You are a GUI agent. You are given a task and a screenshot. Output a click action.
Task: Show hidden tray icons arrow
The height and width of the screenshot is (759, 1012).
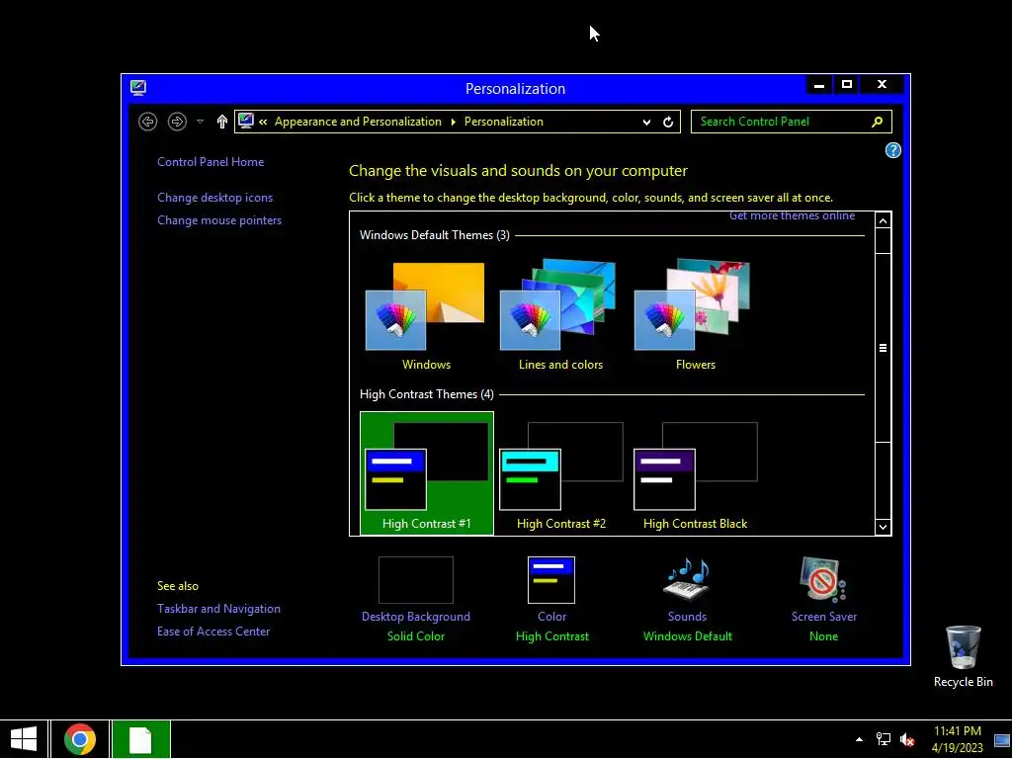[859, 739]
